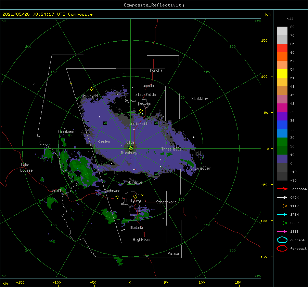Click the Lacombe town label
The height and width of the screenshot is (287, 308).
click(148, 86)
